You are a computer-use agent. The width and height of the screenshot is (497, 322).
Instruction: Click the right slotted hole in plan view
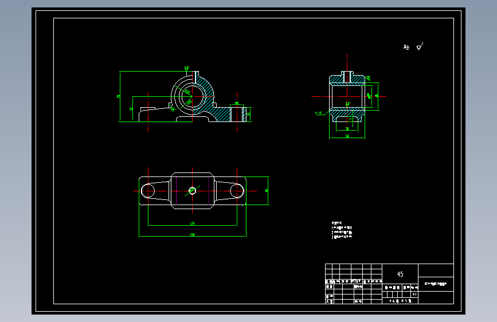coord(237,191)
